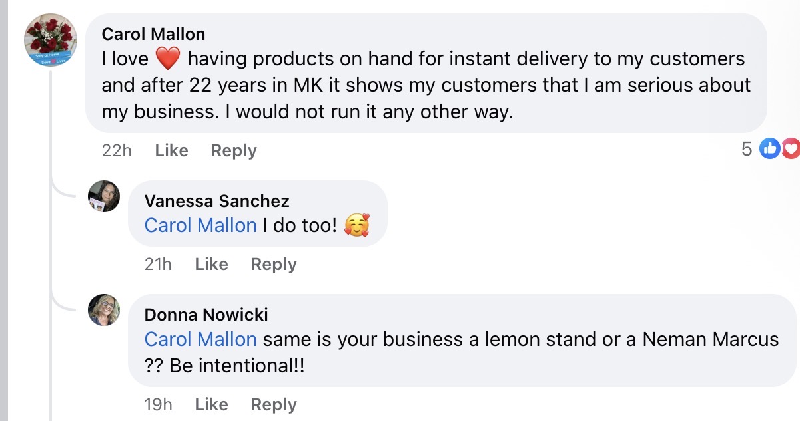Image resolution: width=800 pixels, height=421 pixels.
Task: Like Carol Mallon's original comment
Action: 171,151
